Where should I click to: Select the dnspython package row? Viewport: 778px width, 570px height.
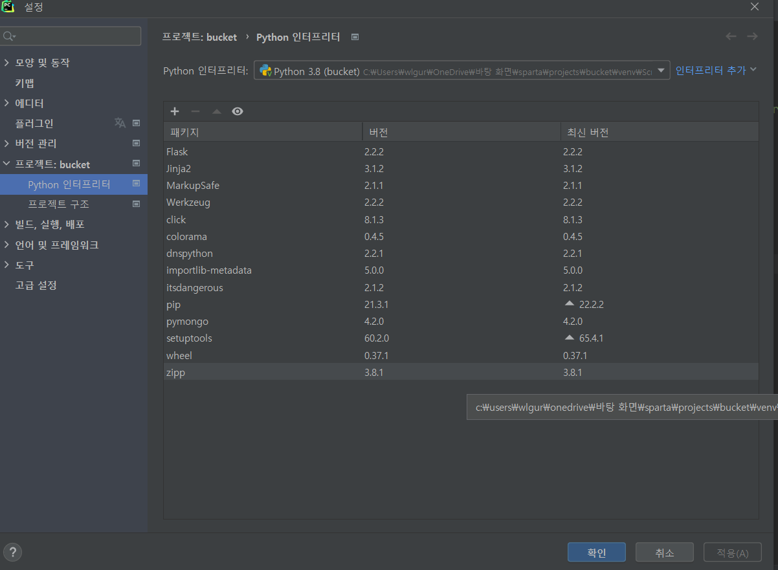[461, 253]
